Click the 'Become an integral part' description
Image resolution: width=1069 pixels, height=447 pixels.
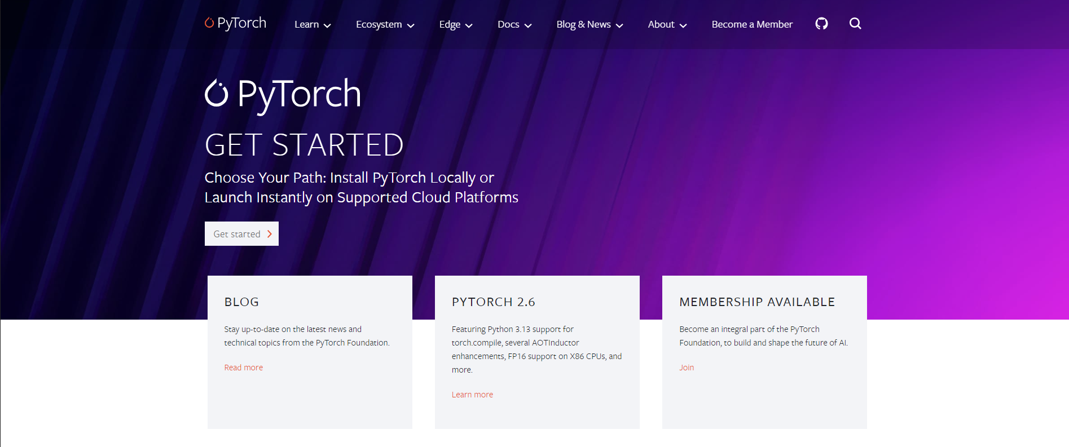click(x=763, y=336)
